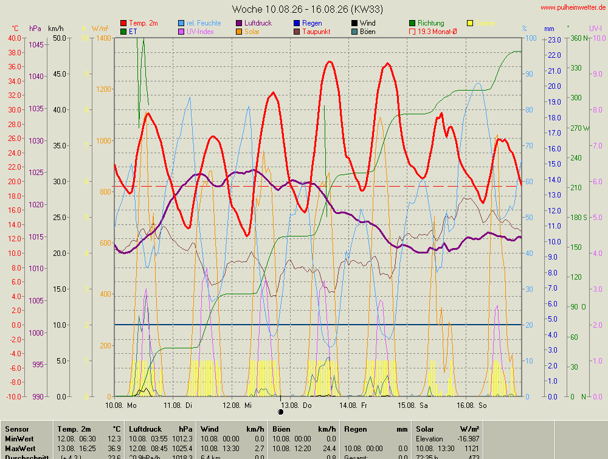Click the 'MaxWert' row label

[x=20, y=449]
